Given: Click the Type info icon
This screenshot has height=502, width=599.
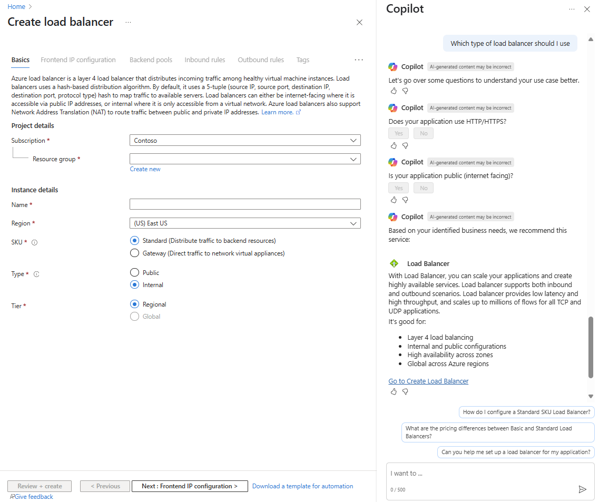Looking at the screenshot, I should [x=36, y=274].
